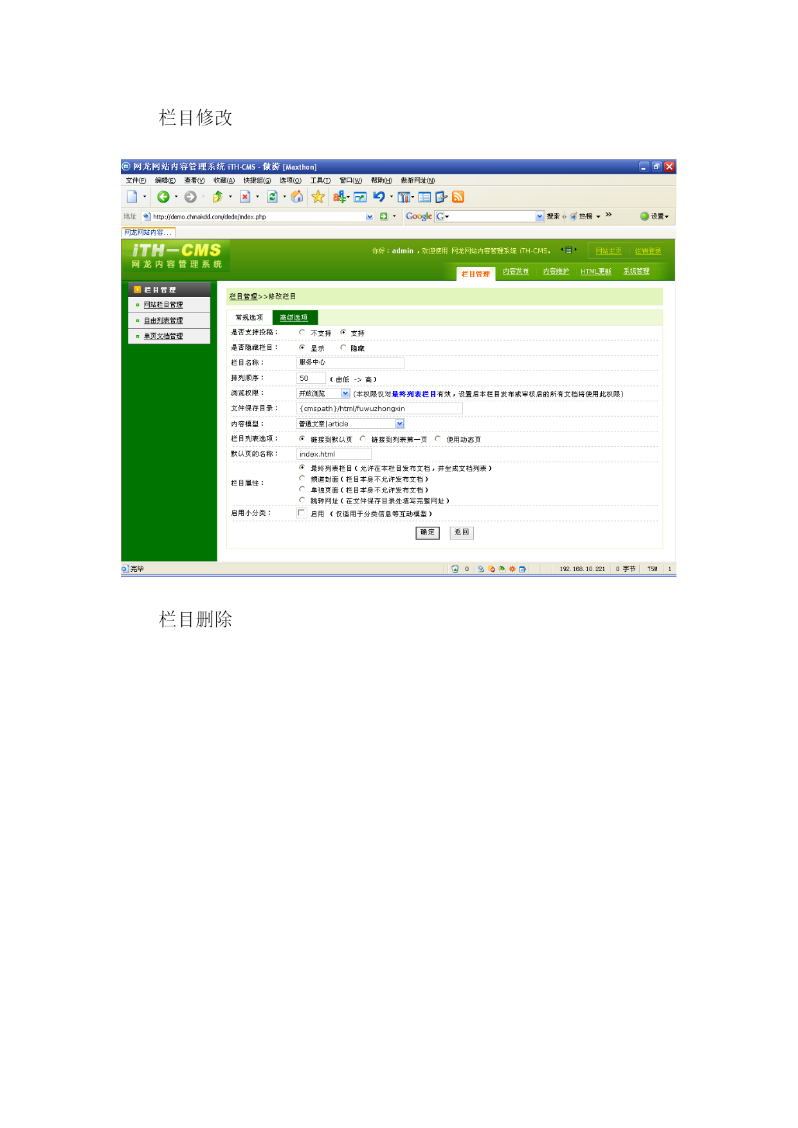
Task: Open the 文件 menu
Action: (x=136, y=181)
